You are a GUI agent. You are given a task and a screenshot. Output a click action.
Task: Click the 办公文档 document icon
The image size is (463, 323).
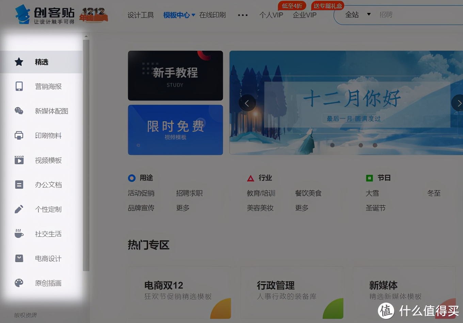coord(19,185)
